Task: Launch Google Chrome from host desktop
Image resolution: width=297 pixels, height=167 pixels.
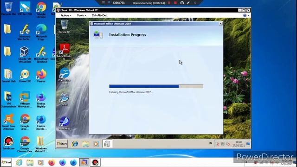Action: 41,9
